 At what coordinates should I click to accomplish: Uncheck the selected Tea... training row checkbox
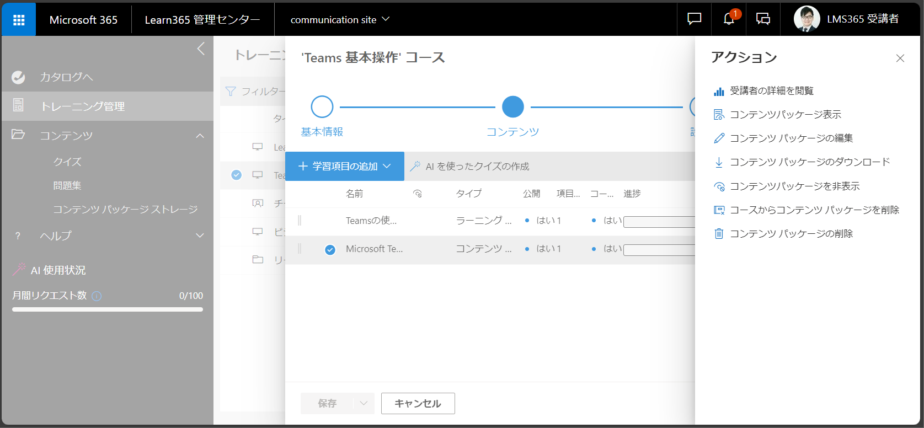236,175
